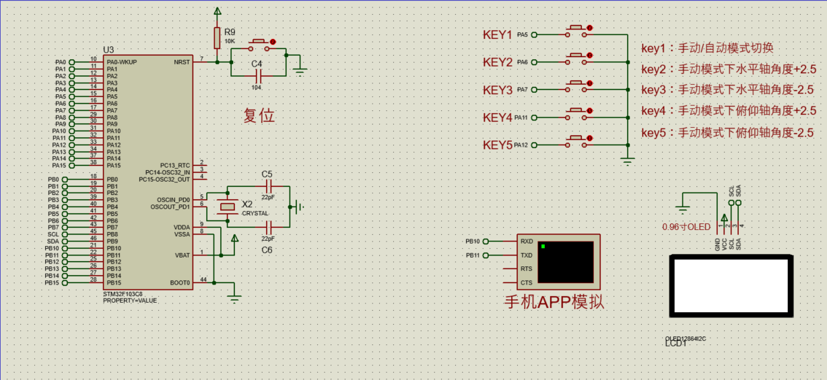Click the '复位' reset text label
827x380 pixels.
coord(259,116)
